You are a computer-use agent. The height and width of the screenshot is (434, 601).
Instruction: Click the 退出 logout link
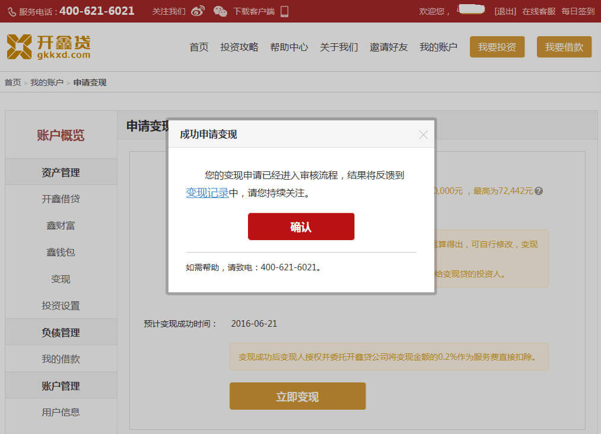pos(505,11)
